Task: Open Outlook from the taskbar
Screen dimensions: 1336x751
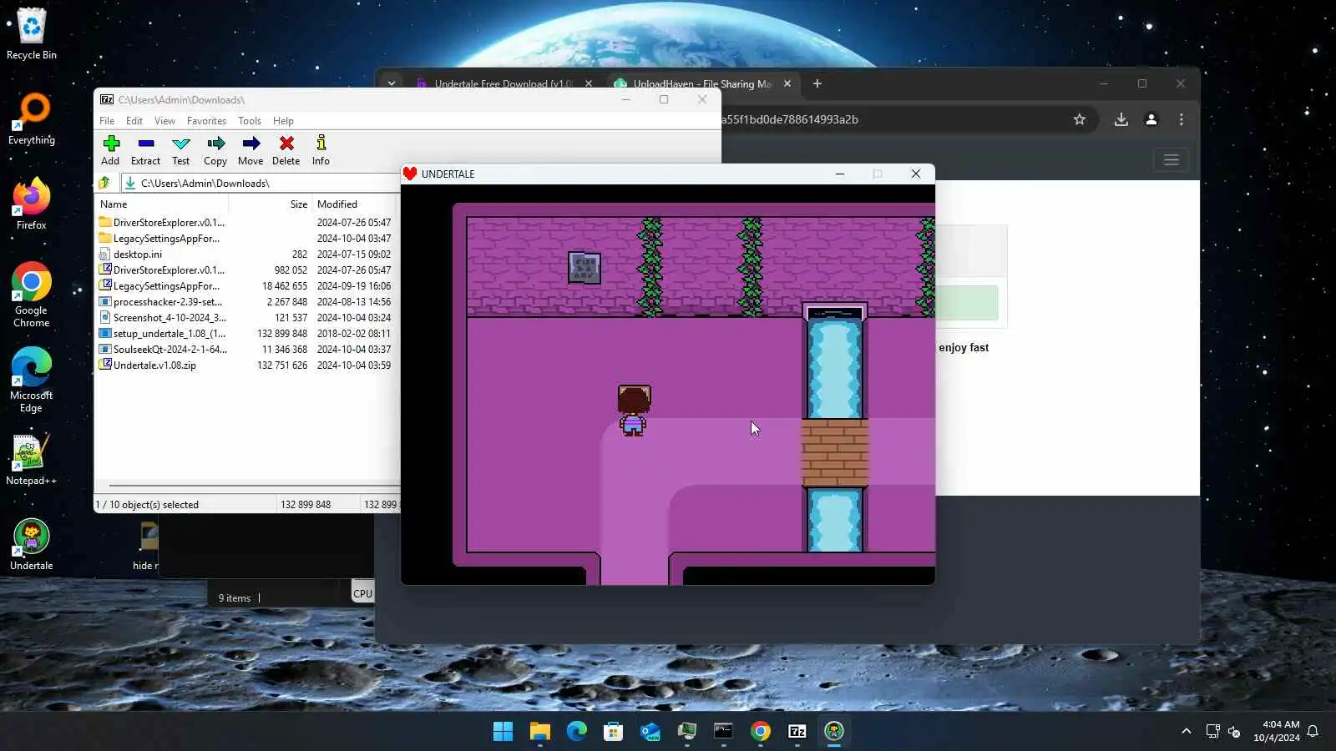Action: 650,732
